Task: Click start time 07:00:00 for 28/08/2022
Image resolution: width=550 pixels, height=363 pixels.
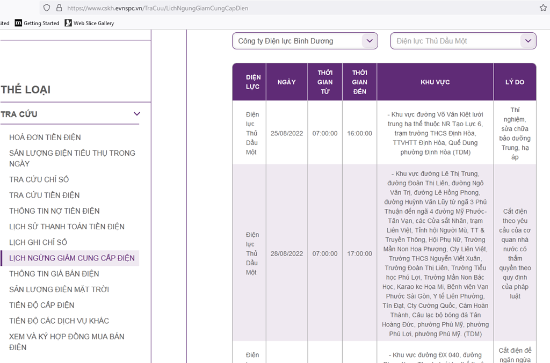Action: [x=325, y=253]
